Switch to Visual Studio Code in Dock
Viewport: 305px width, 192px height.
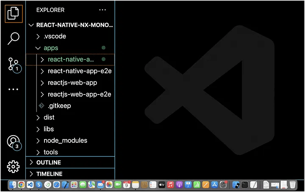30,185
